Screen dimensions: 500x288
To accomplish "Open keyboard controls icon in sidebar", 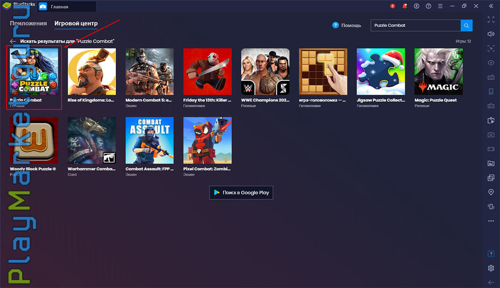I will (491, 77).
